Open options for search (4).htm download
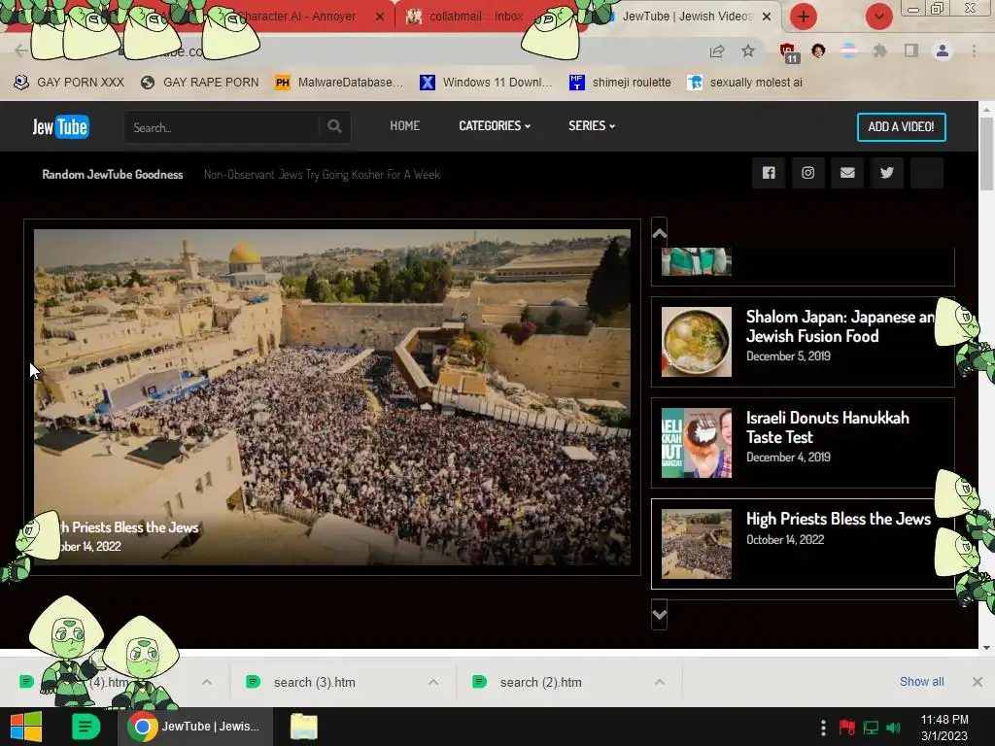 [x=207, y=682]
